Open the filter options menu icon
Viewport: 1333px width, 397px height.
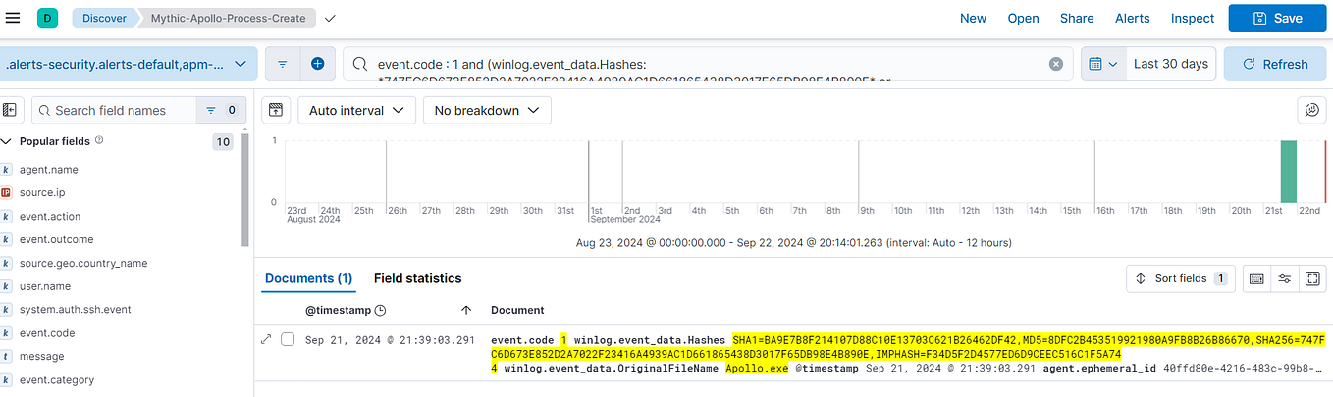282,64
